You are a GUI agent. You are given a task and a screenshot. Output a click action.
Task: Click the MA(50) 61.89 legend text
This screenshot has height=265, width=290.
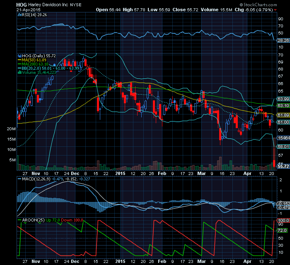point(34,60)
